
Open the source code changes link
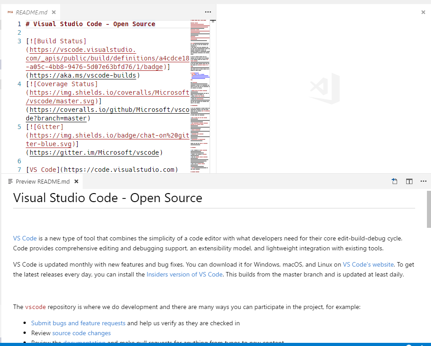[x=81, y=333]
